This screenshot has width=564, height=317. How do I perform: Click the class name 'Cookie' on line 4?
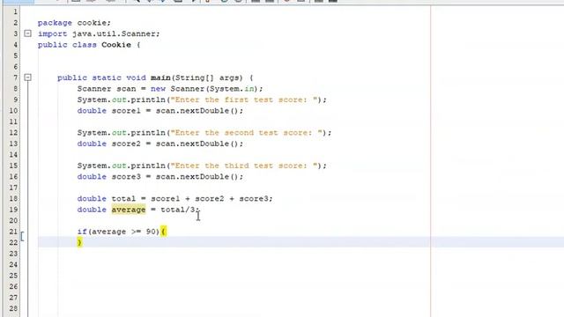(x=116, y=45)
